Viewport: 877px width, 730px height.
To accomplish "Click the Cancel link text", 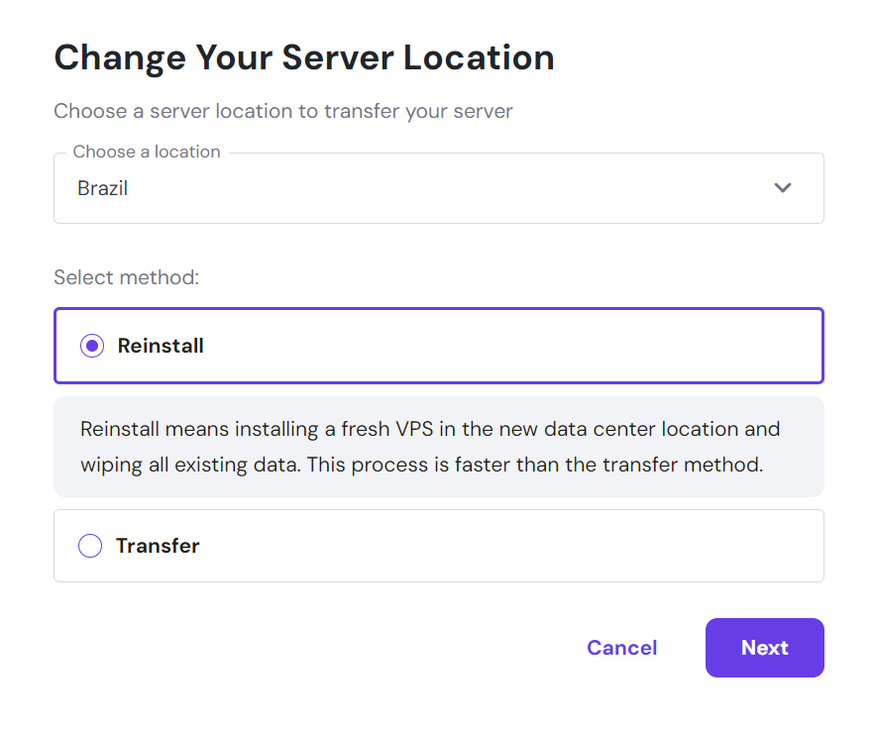I will click(x=621, y=647).
